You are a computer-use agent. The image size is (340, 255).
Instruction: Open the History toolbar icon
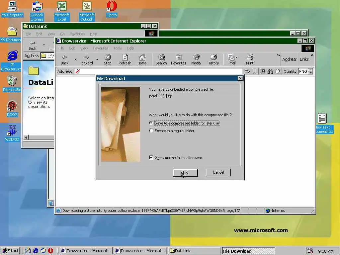[x=213, y=59]
